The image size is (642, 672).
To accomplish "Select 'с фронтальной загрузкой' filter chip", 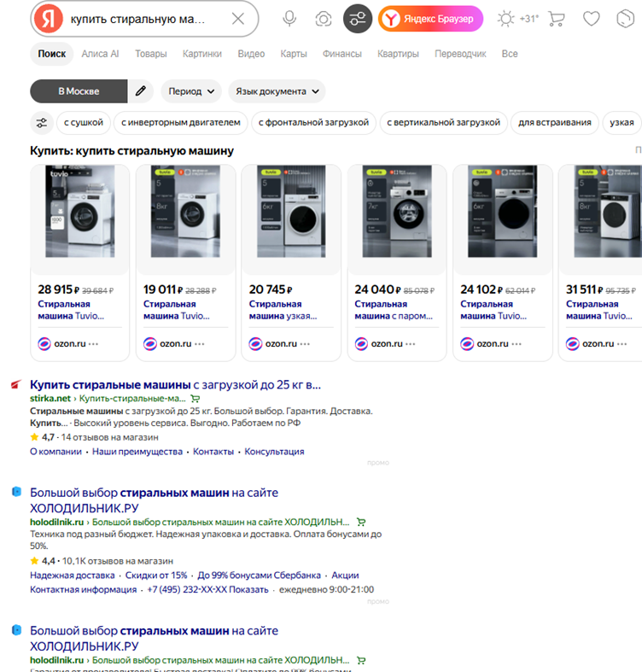I will pyautogui.click(x=313, y=123).
